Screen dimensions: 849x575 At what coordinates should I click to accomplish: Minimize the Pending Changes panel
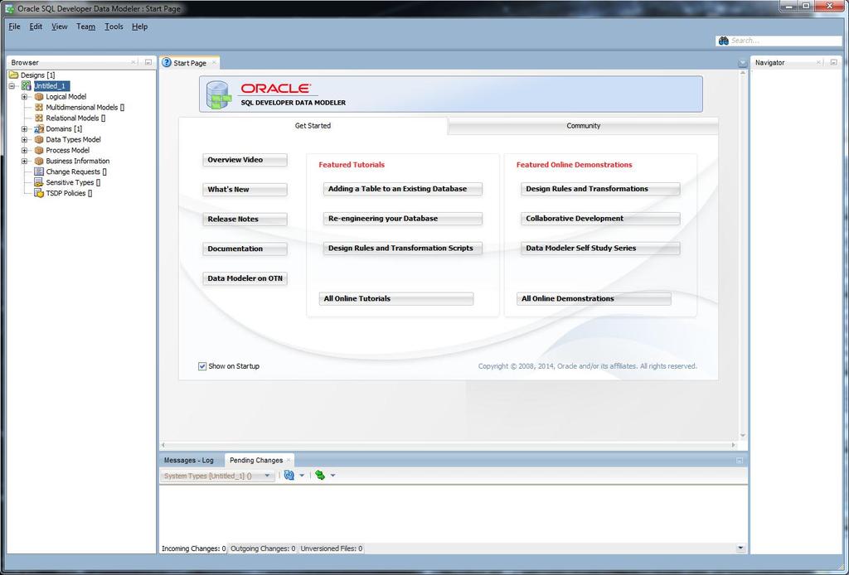point(740,461)
